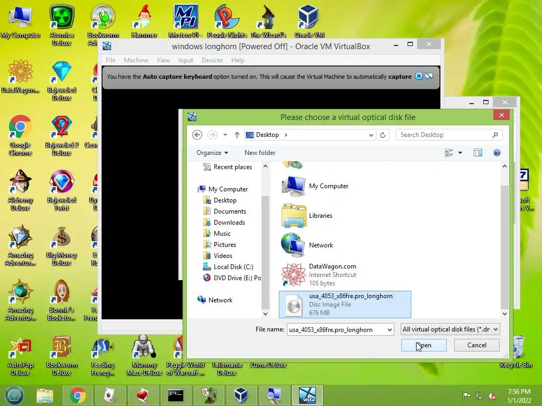This screenshot has height=406, width=542.
Task: Select Music in navigation tree
Action: (216, 233)
